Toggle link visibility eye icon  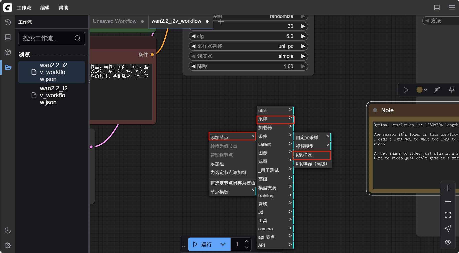448,242
